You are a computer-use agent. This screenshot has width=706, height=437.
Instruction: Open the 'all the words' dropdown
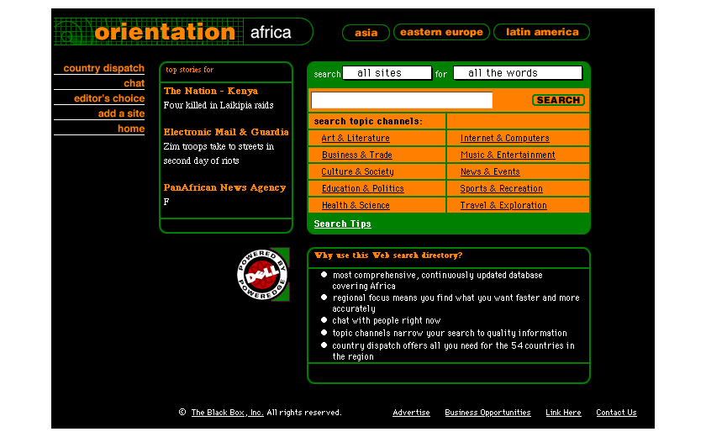point(517,73)
